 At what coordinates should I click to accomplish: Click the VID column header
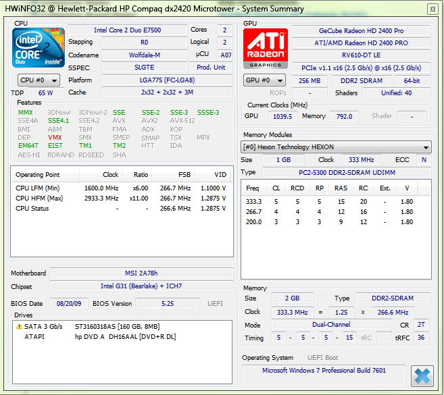click(212, 175)
